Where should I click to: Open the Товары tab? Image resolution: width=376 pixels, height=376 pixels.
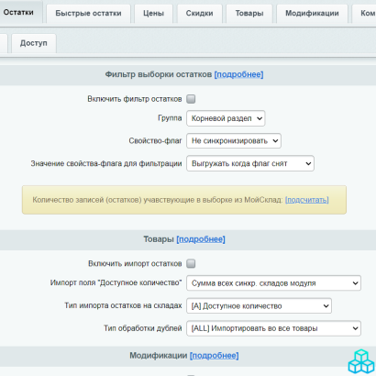point(249,14)
